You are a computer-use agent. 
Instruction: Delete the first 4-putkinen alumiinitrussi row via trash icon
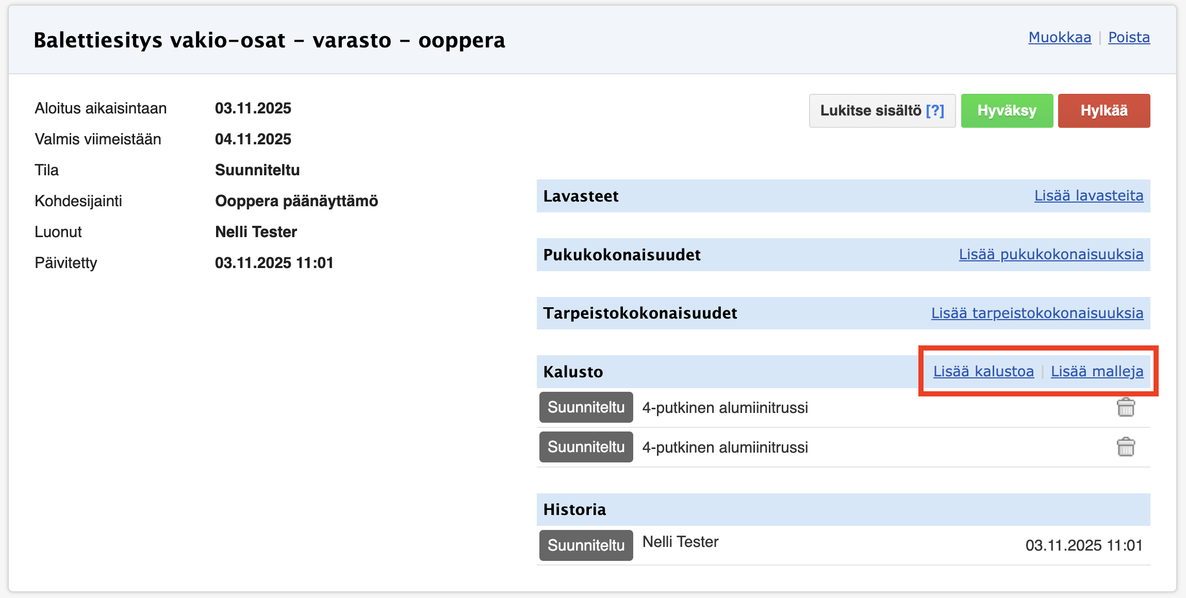(1126, 407)
